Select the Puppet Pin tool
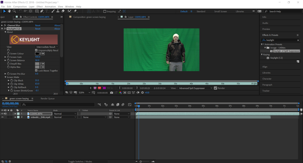The height and width of the screenshot is (163, 303). tap(75, 11)
